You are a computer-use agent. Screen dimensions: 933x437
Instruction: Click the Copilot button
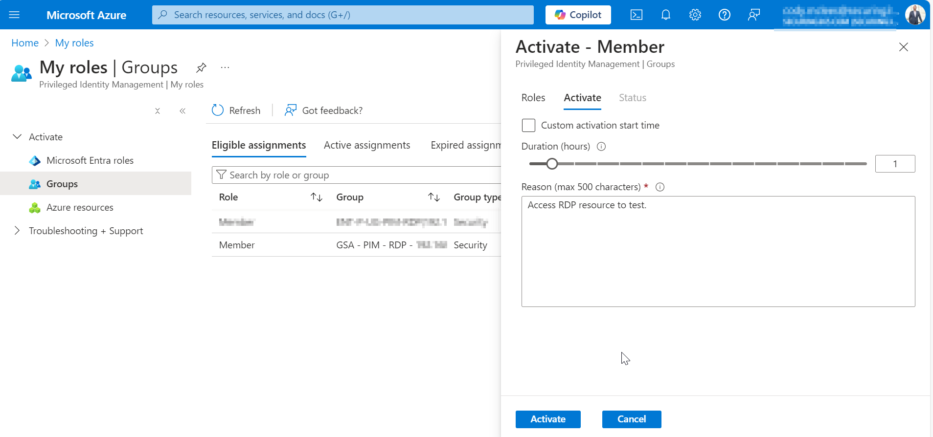click(578, 15)
